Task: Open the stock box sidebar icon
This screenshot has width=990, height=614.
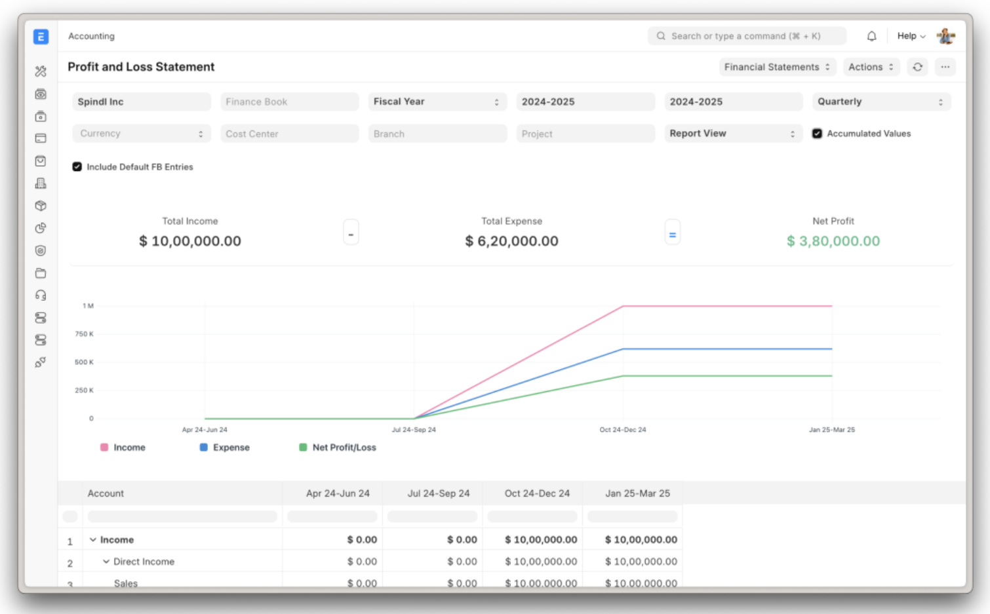Action: (x=41, y=206)
